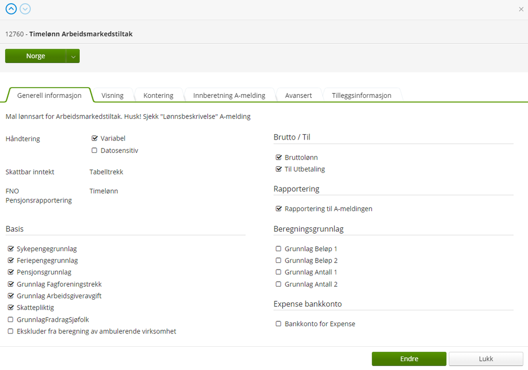Go to next record with down arrow icon
Image resolution: width=528 pixels, height=370 pixels.
tap(25, 9)
